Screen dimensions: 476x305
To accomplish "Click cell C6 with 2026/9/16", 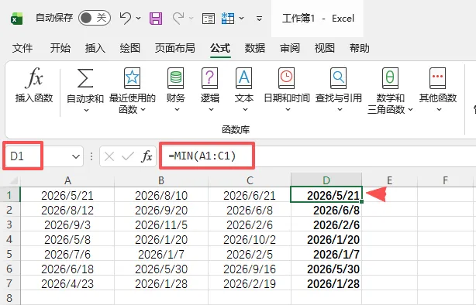I will click(250, 269).
